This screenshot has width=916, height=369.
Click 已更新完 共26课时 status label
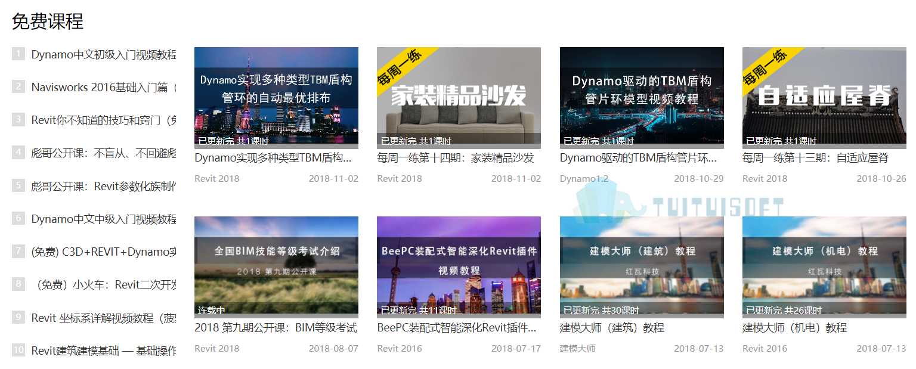click(x=784, y=311)
